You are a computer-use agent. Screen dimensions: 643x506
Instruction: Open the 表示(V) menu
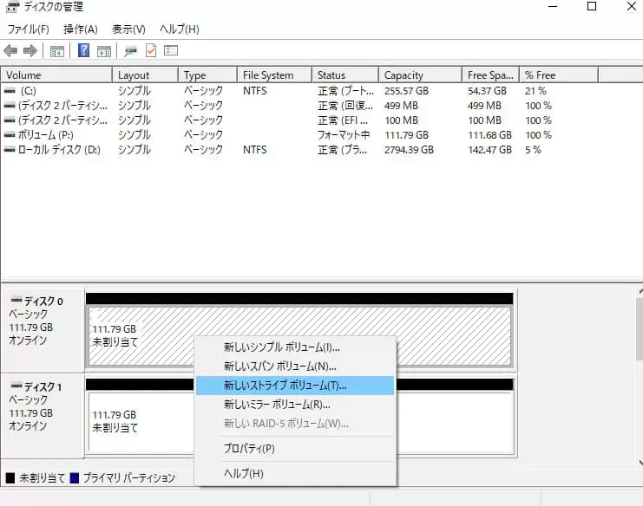click(128, 29)
